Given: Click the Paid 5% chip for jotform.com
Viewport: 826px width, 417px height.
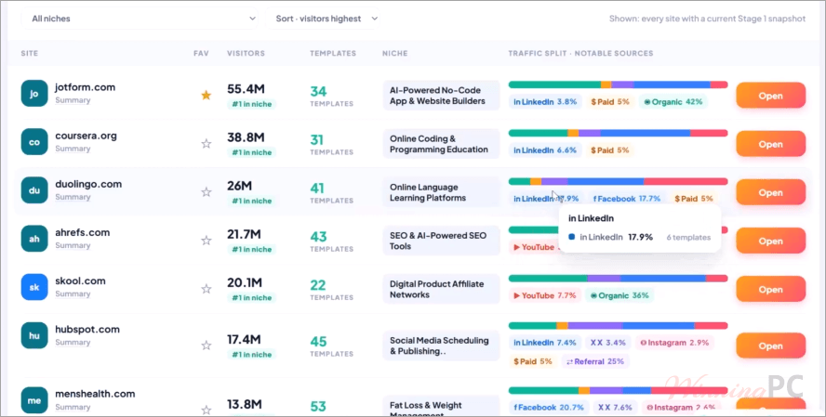Looking at the screenshot, I should coord(610,102).
